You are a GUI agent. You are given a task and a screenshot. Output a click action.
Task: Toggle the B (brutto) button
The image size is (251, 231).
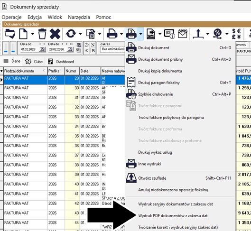(x=93, y=51)
